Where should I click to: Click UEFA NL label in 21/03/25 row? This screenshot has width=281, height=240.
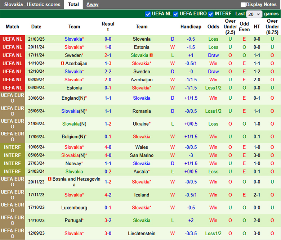point(12,39)
